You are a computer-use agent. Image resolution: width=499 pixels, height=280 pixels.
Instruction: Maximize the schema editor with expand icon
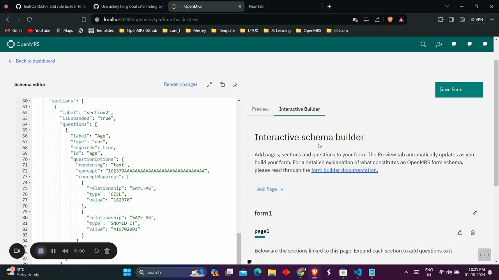(x=209, y=84)
